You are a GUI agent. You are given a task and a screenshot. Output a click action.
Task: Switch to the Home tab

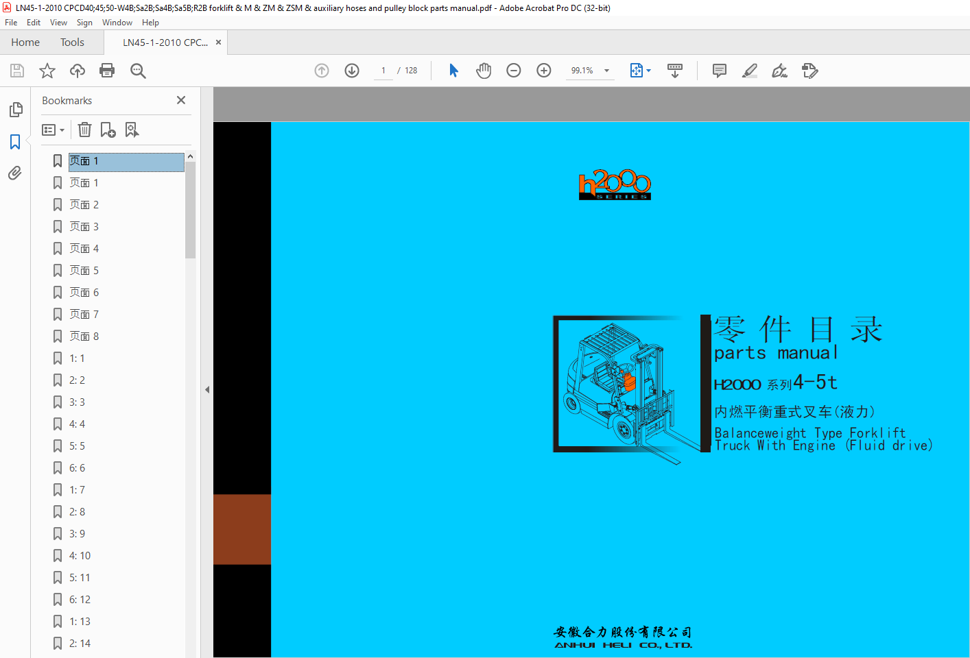(25, 42)
